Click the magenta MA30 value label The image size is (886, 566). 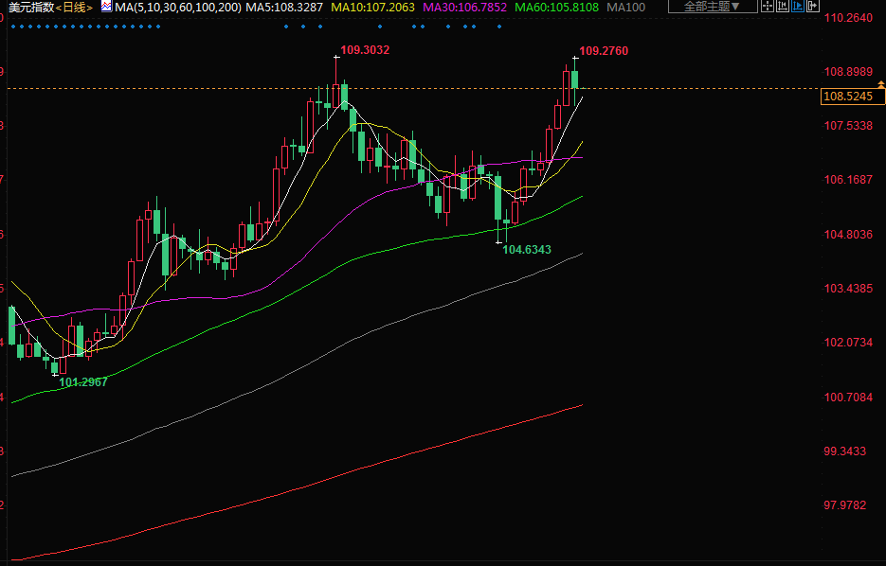[x=464, y=7]
